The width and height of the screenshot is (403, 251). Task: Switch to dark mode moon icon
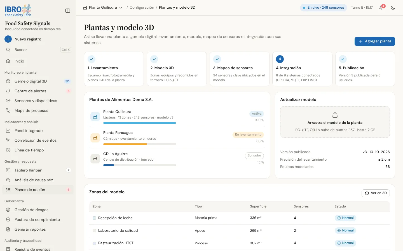pyautogui.click(x=393, y=8)
